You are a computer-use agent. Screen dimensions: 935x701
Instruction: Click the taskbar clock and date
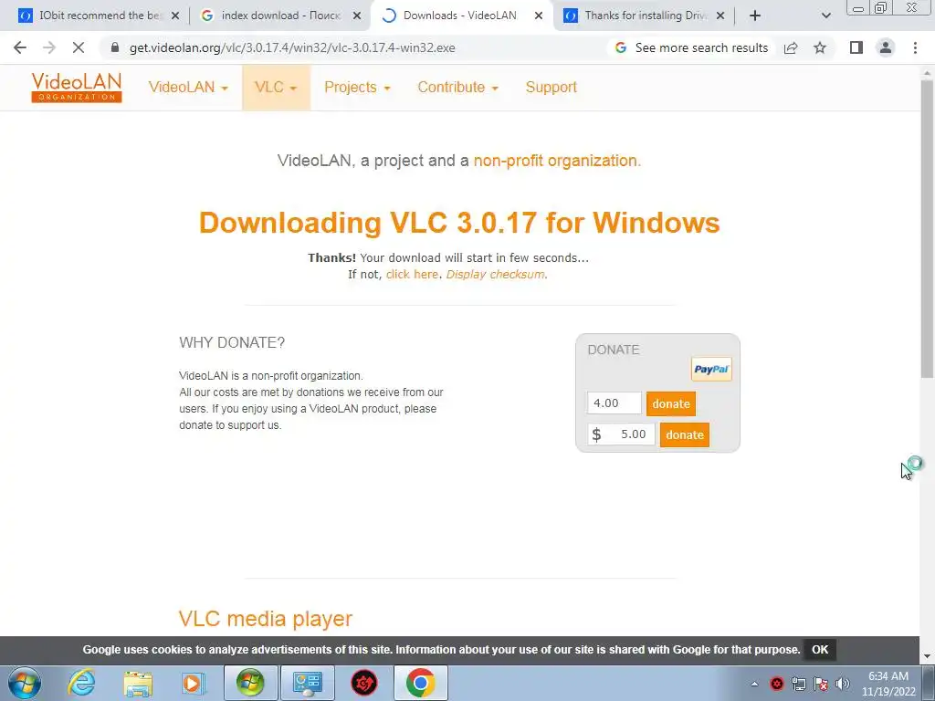888,684
